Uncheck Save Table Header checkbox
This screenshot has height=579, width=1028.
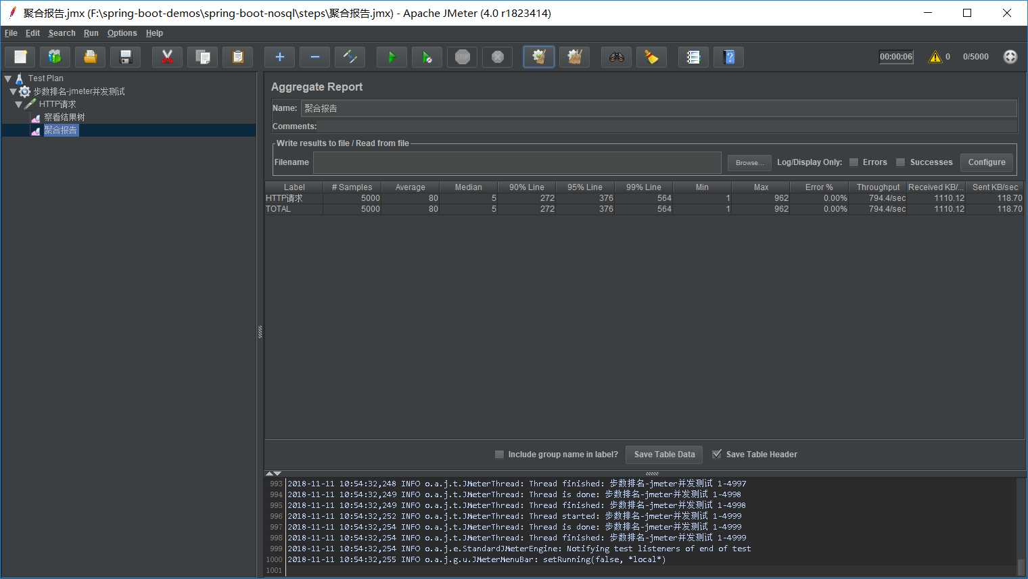717,455
